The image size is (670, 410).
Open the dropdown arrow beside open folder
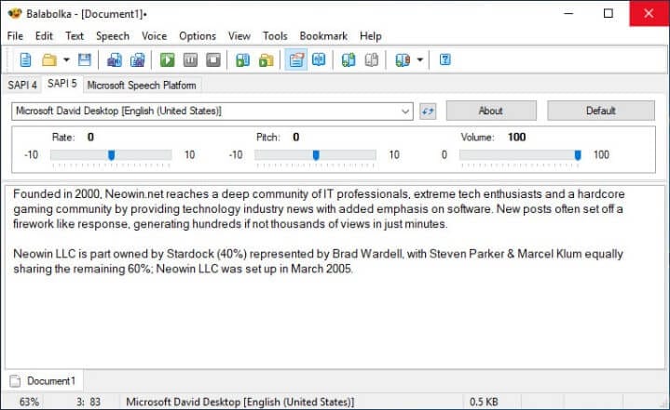click(x=66, y=60)
